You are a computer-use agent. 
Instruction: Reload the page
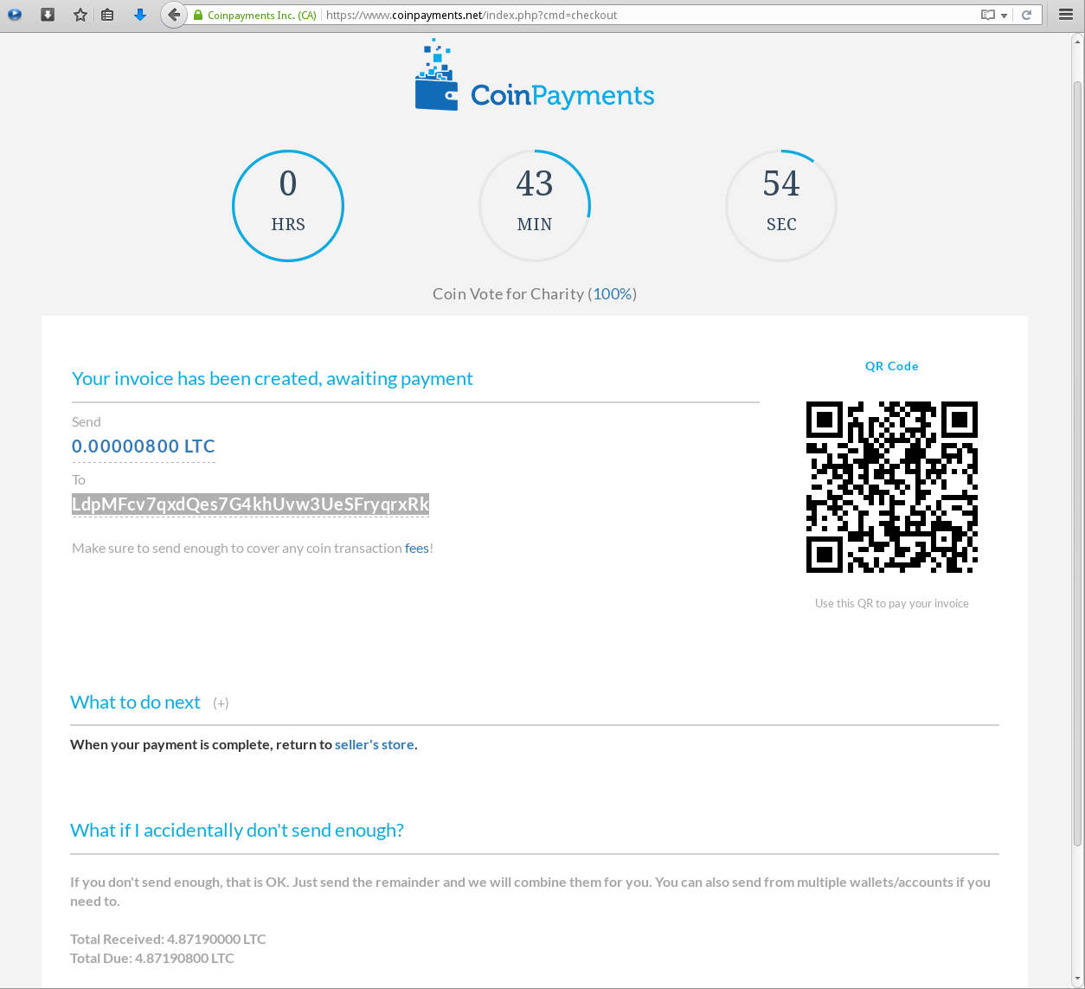pos(1027,16)
